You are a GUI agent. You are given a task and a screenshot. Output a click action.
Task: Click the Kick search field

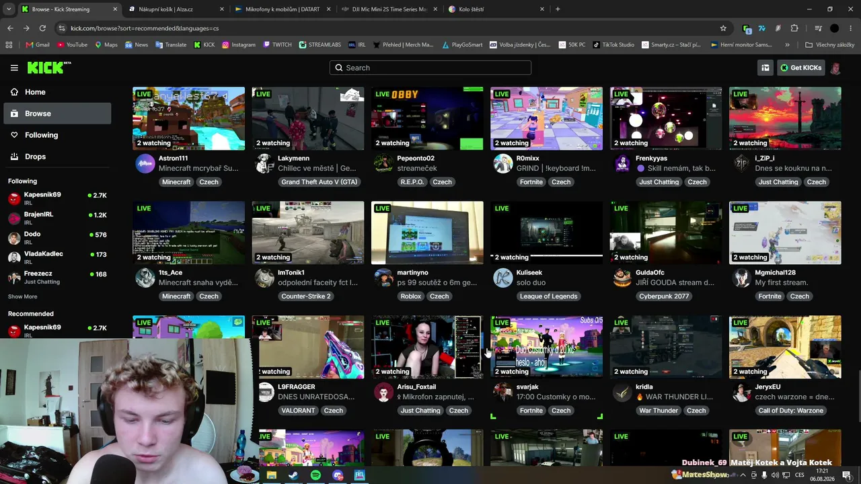pos(430,68)
